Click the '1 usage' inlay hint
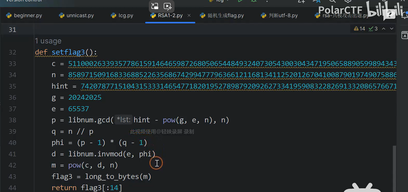 (48, 41)
